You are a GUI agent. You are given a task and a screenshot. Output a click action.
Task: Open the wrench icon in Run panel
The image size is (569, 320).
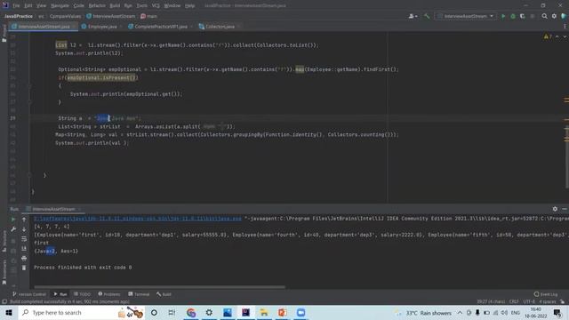(x=13, y=229)
